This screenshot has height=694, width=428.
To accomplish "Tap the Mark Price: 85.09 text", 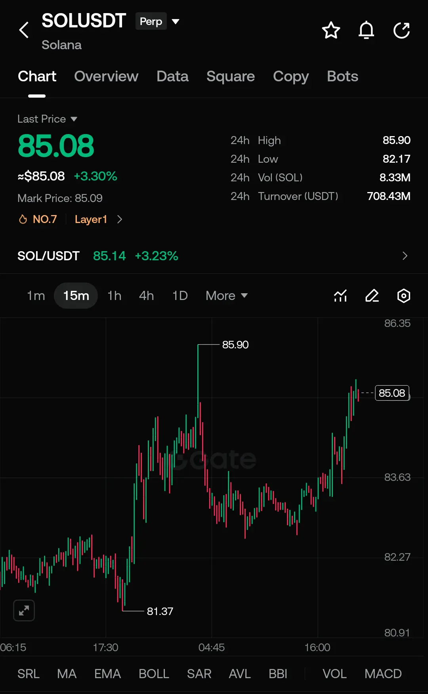I will pos(60,198).
